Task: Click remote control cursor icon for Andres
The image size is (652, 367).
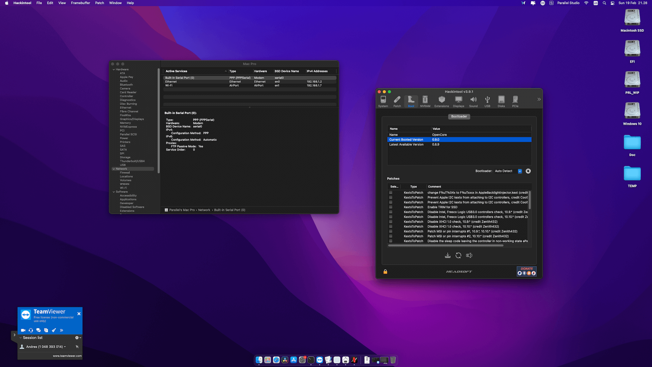Action: [77, 347]
